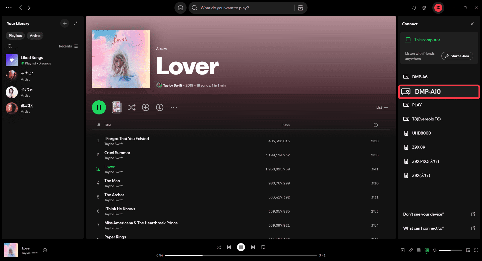Open the miniplayer icon
Screen dimensions: 482x261
point(468,250)
